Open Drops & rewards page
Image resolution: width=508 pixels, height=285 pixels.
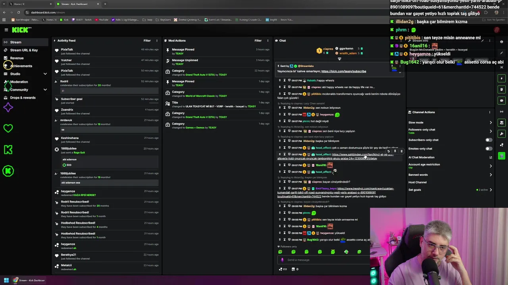(23, 97)
